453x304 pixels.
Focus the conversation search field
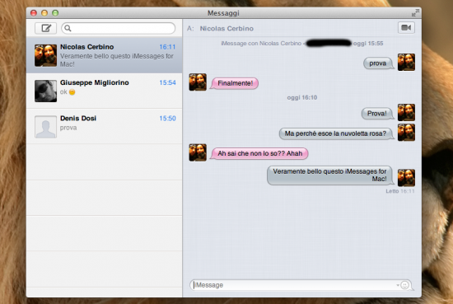pos(118,28)
